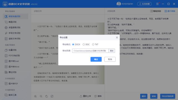Select the TXT export format radio button

93,44
